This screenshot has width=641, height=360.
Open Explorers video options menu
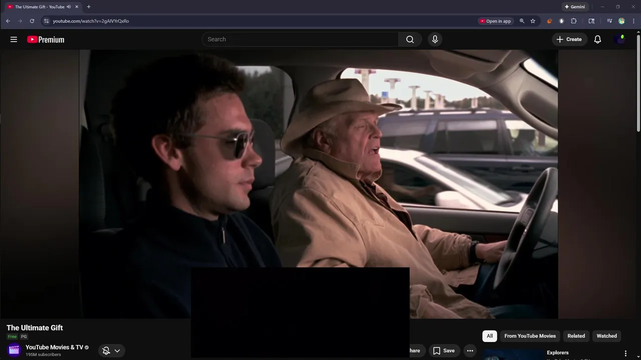coord(625,353)
